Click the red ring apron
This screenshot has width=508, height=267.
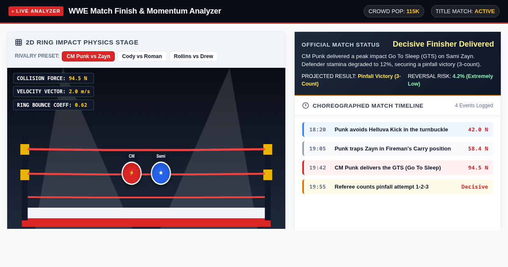[146, 222]
